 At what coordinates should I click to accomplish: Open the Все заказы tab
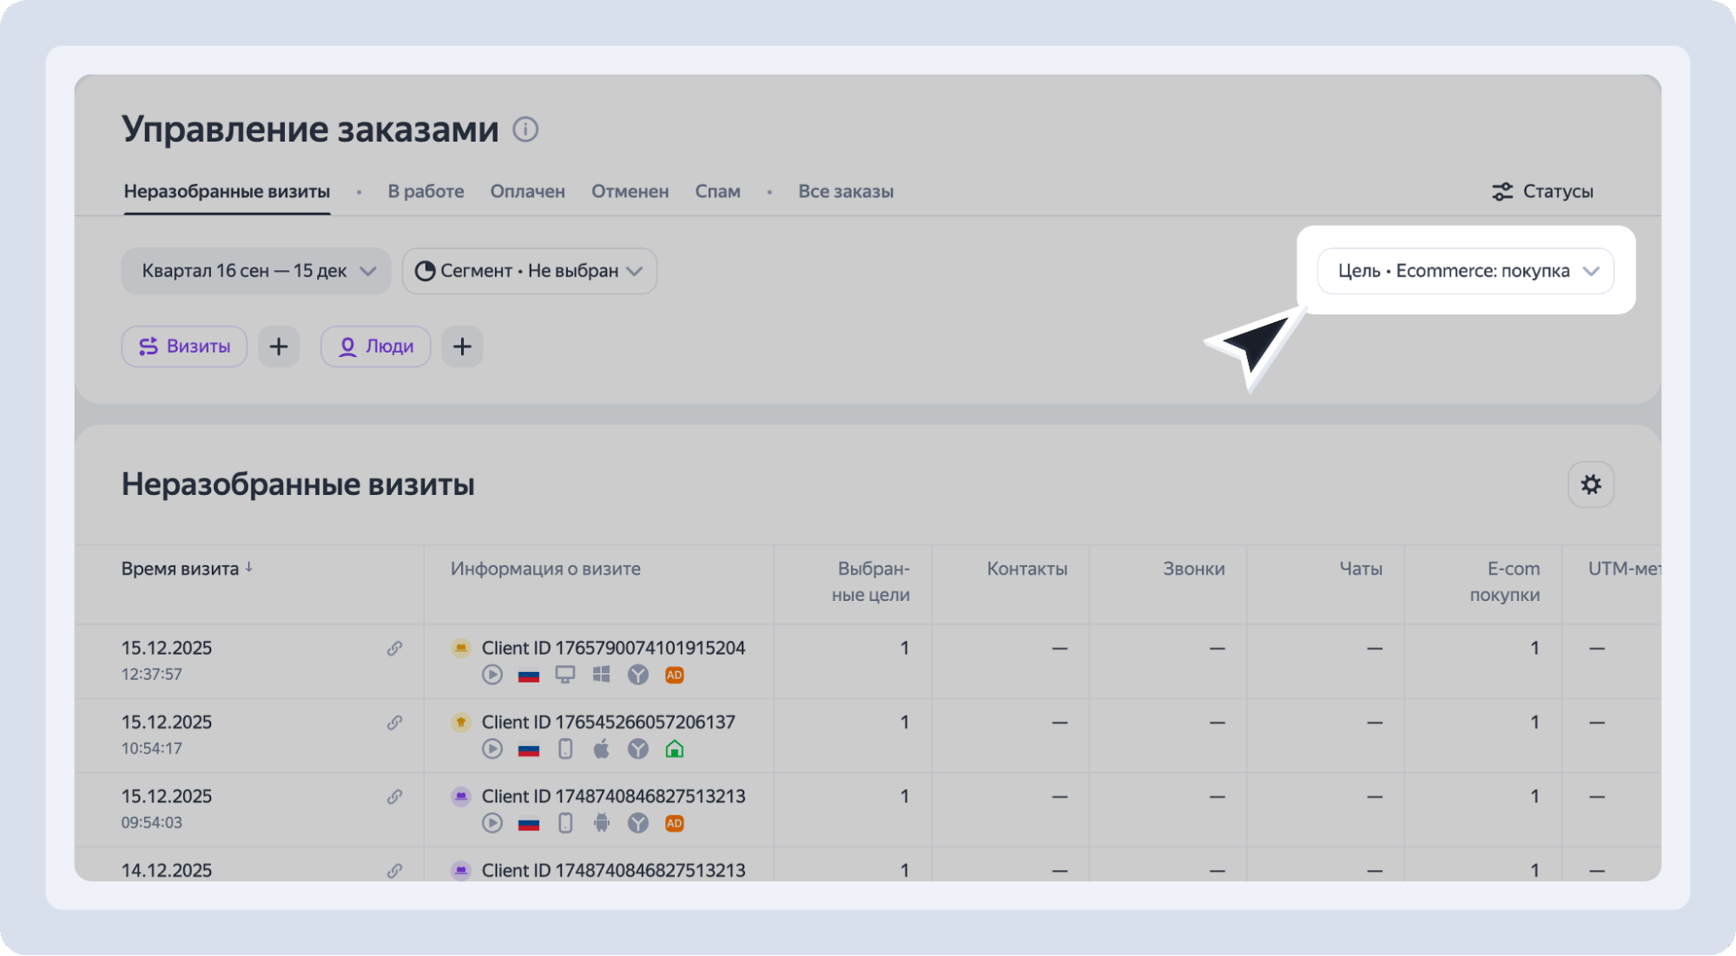(845, 191)
